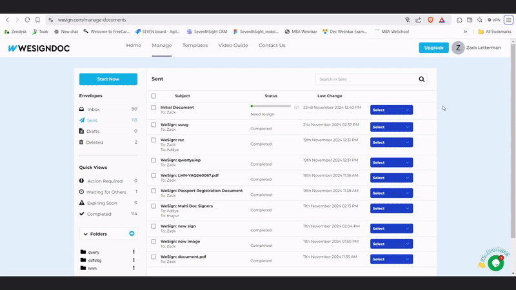Tick the checkbox for Initial Document
Viewport: 516px width, 290px height.
(154, 108)
